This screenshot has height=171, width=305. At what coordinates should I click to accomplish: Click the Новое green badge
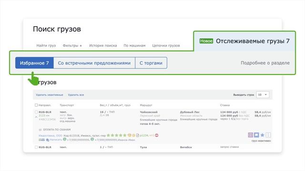point(206,41)
